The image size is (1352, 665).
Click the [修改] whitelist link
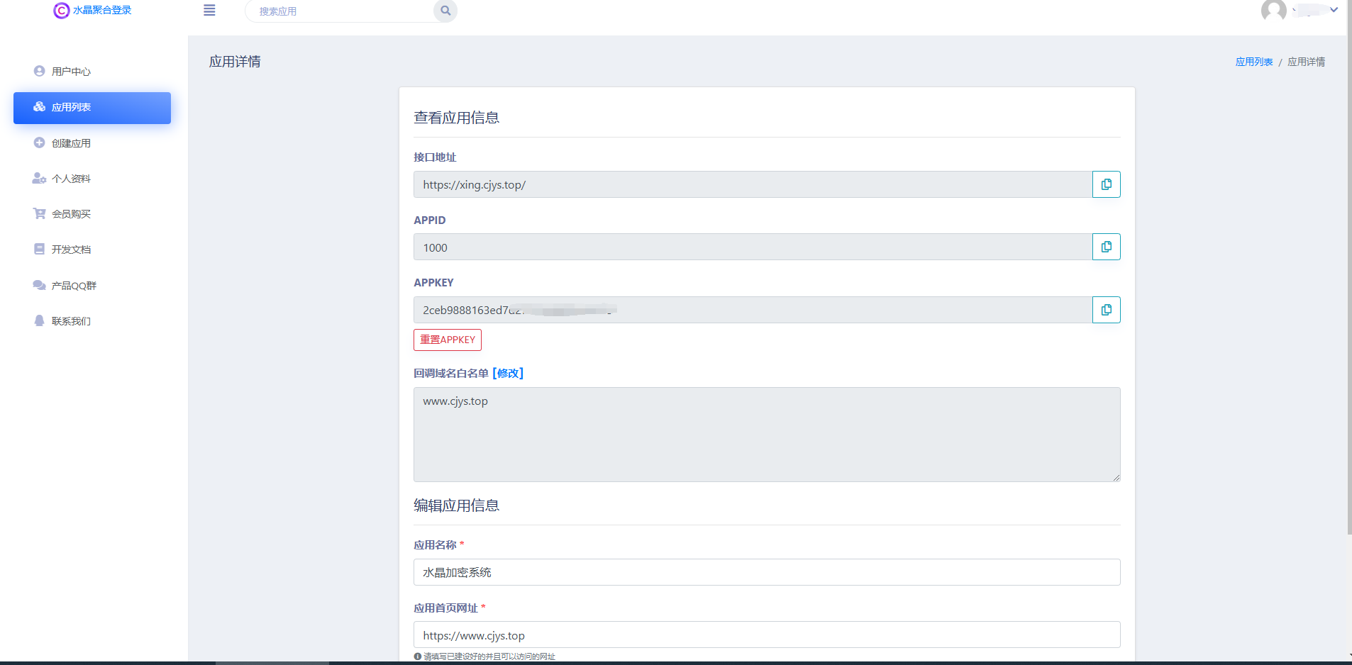(508, 374)
